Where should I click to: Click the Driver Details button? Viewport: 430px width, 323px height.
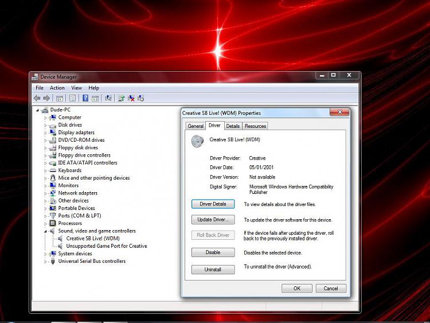tap(213, 204)
